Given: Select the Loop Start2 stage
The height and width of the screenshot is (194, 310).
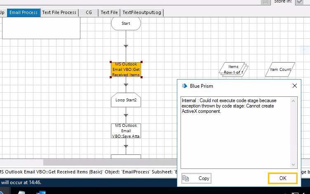Looking at the screenshot, I should [126, 100].
